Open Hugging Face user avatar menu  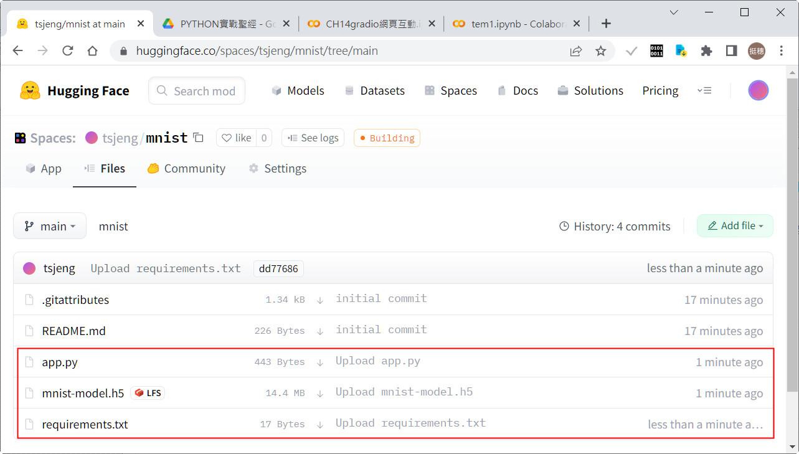(758, 91)
